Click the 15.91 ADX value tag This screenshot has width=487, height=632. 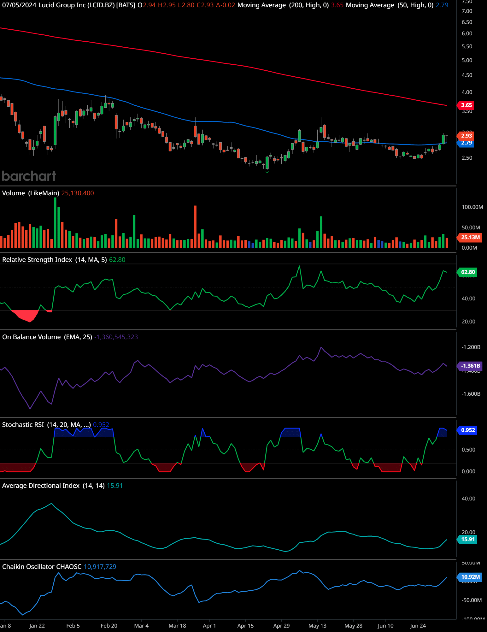click(x=467, y=539)
